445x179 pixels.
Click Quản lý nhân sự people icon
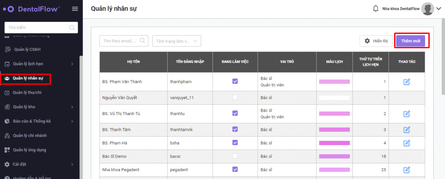pyautogui.click(x=7, y=78)
